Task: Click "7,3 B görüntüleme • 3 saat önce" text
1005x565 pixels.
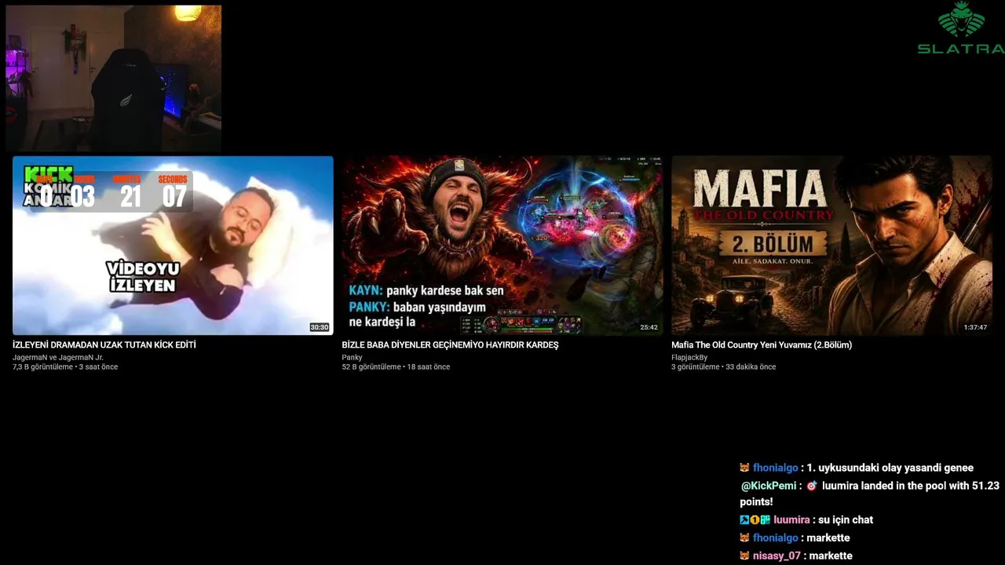Action: pyautogui.click(x=65, y=366)
